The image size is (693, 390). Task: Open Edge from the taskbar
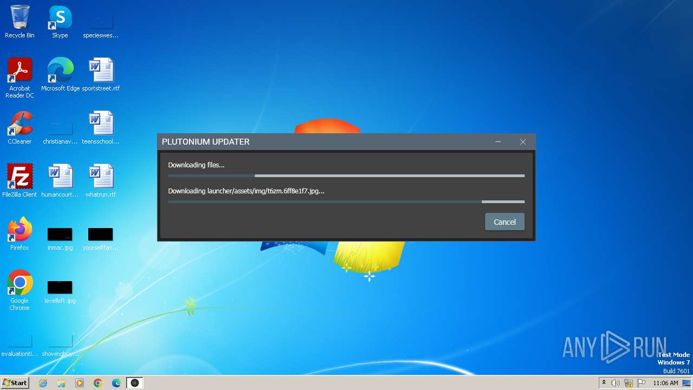(x=116, y=383)
